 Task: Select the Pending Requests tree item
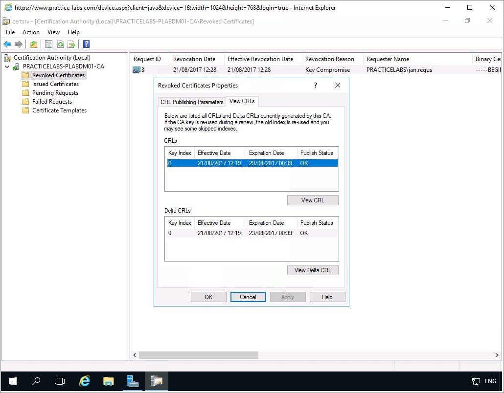[x=55, y=93]
